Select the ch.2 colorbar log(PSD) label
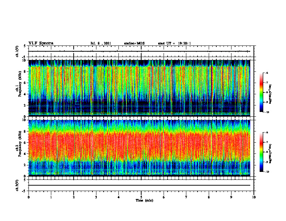 point(270,154)
